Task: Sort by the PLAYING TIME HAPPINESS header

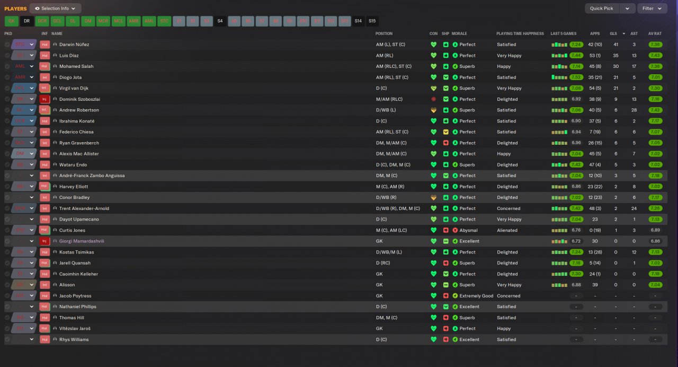Action: click(520, 33)
